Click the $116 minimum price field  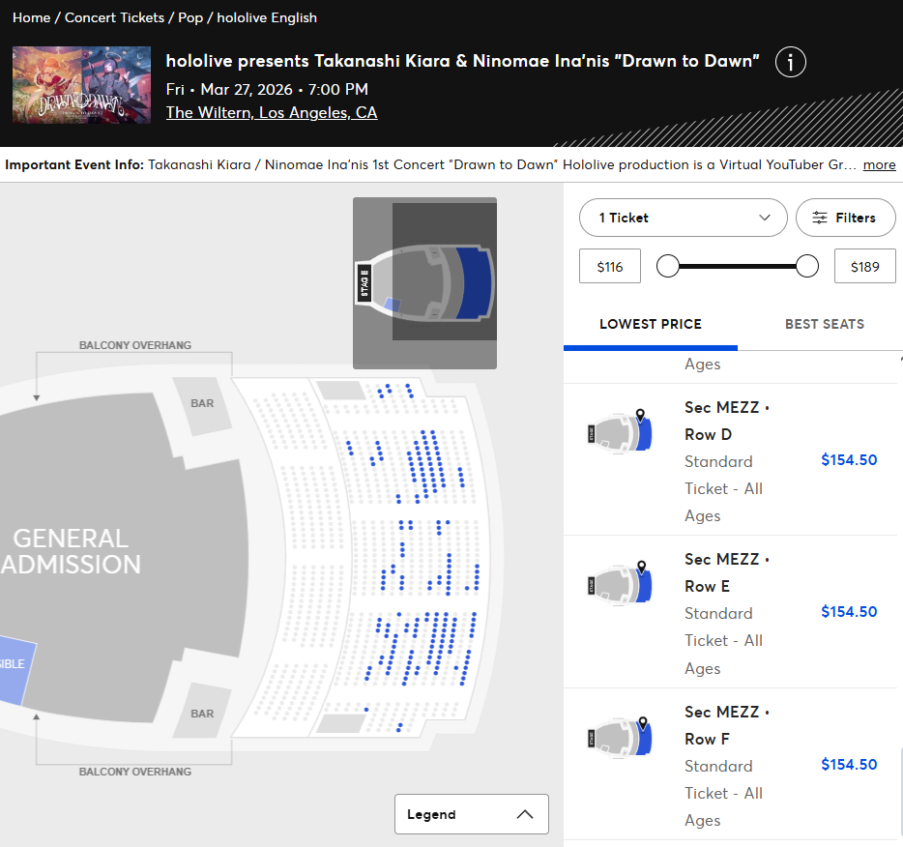click(609, 266)
